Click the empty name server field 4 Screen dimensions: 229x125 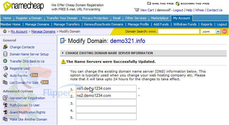[x=106, y=110]
